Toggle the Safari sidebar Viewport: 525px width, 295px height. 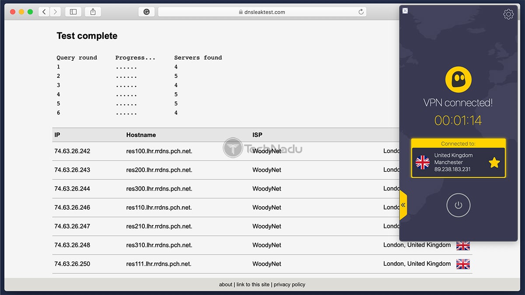73,12
